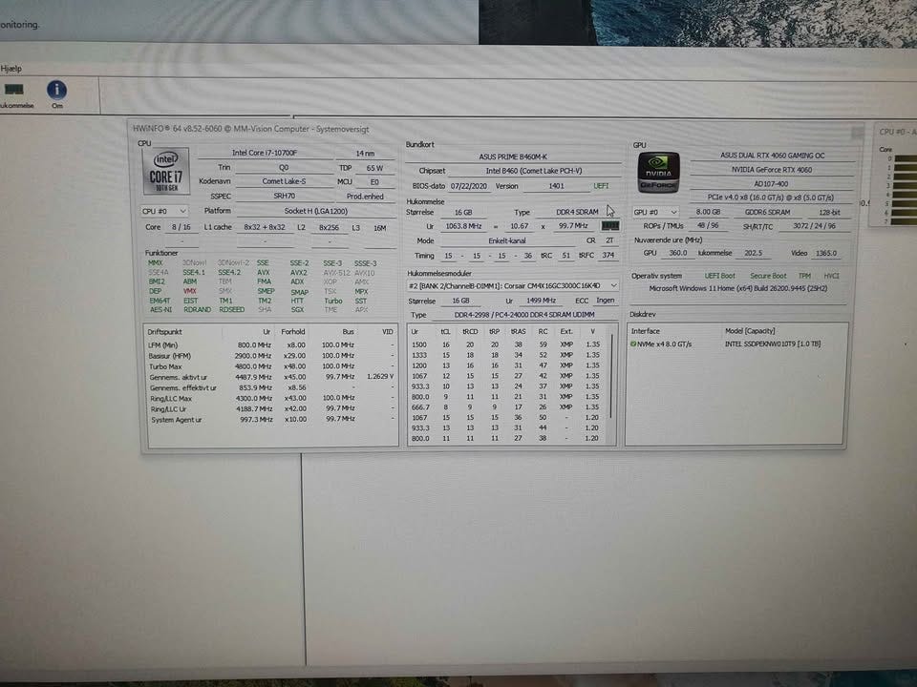Click the GPU clock 360.0 value

[x=678, y=253]
